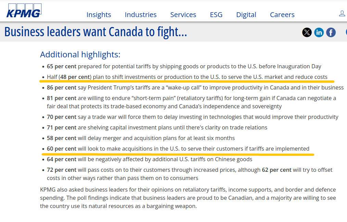Select ESG in the navigation bar
The height and width of the screenshot is (222, 347).
[x=216, y=15]
